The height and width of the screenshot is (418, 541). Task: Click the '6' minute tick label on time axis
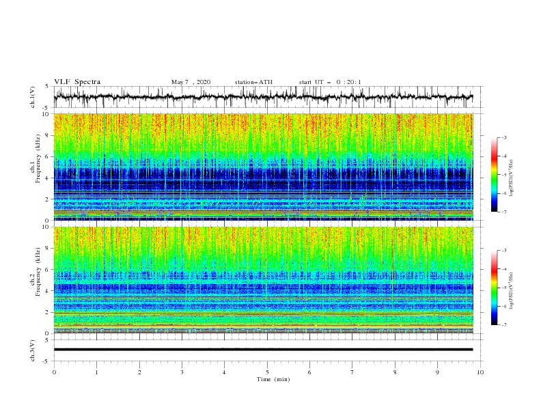[309, 372]
